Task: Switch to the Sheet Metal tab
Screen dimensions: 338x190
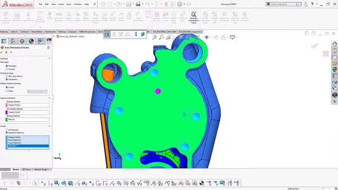Action: click(36, 32)
